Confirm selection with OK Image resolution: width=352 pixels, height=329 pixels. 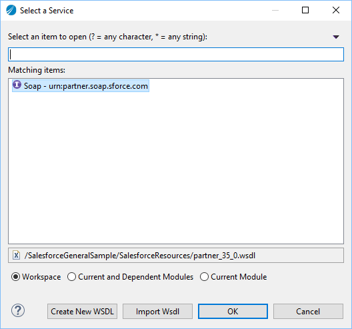coord(233,312)
